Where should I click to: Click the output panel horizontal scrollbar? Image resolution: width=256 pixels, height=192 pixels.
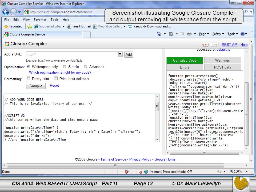point(205,153)
